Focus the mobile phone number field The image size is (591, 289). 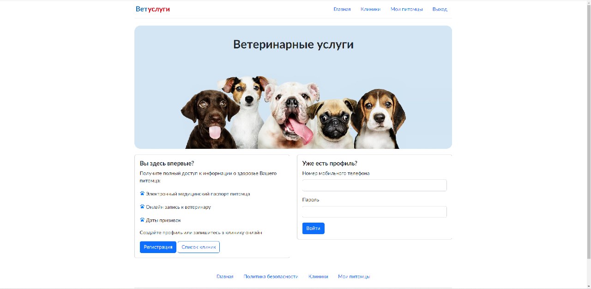pyautogui.click(x=374, y=185)
